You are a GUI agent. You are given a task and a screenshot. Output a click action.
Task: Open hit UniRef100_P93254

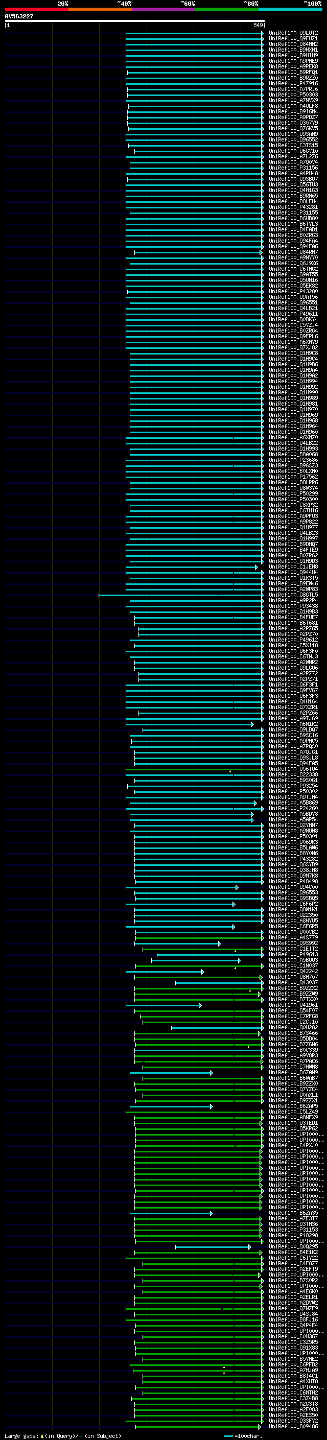click(293, 786)
